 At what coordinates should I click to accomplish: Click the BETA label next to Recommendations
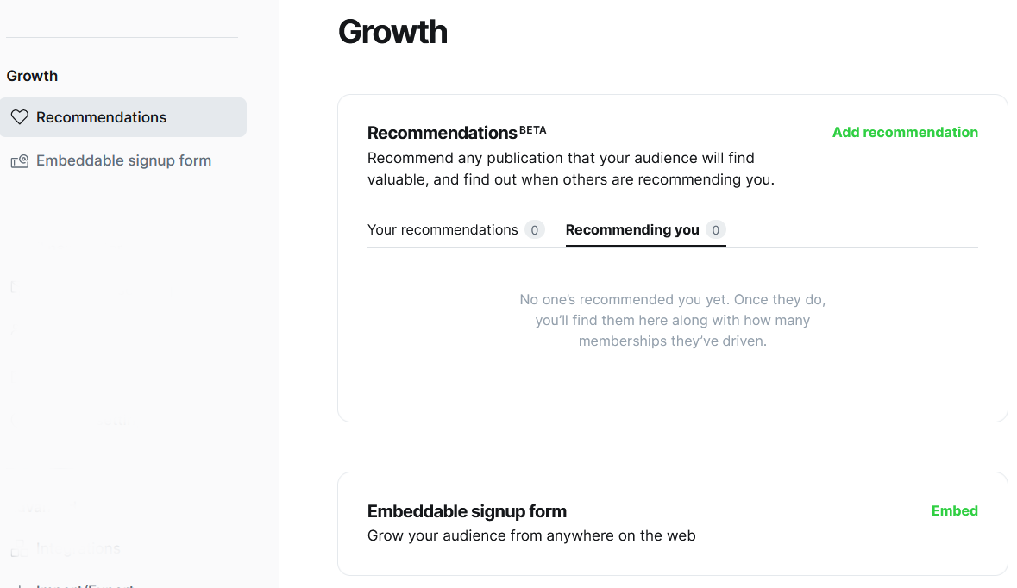tap(533, 130)
